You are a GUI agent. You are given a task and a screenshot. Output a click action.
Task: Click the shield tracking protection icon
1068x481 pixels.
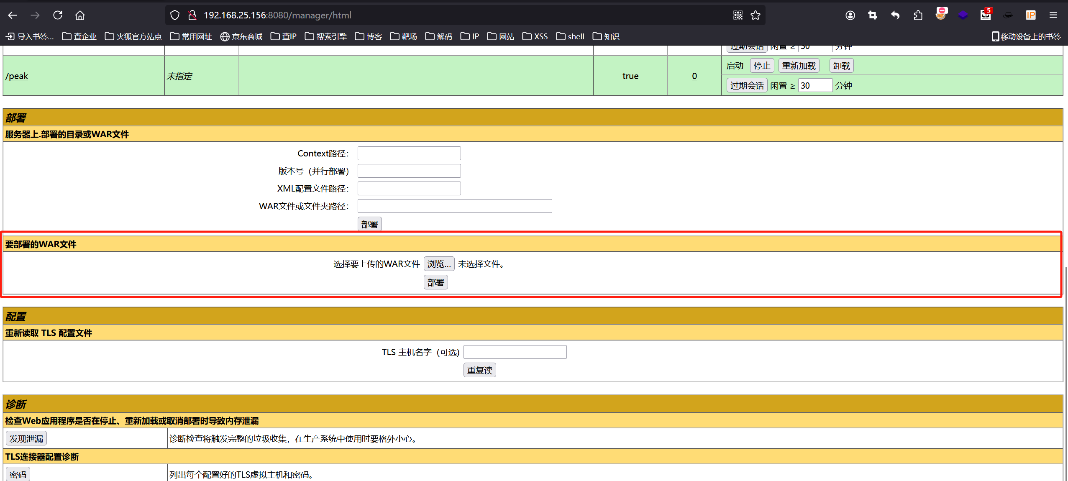tap(175, 15)
